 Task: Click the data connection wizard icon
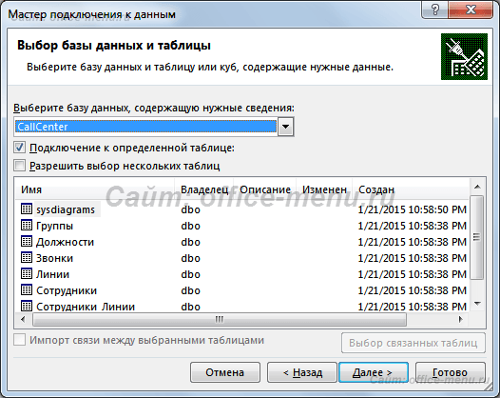(464, 57)
